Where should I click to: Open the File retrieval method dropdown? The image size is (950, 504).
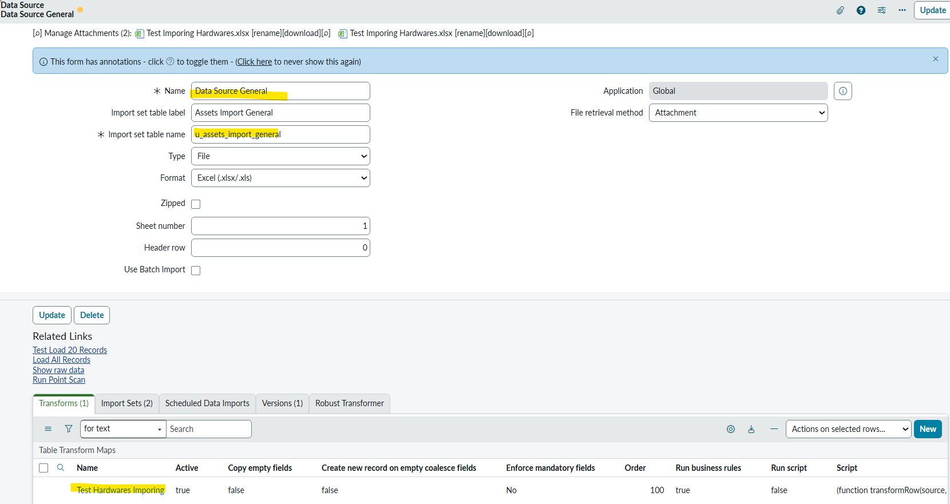pos(738,113)
